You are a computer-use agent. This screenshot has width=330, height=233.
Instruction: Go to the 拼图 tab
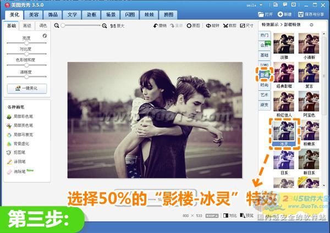click(x=169, y=15)
